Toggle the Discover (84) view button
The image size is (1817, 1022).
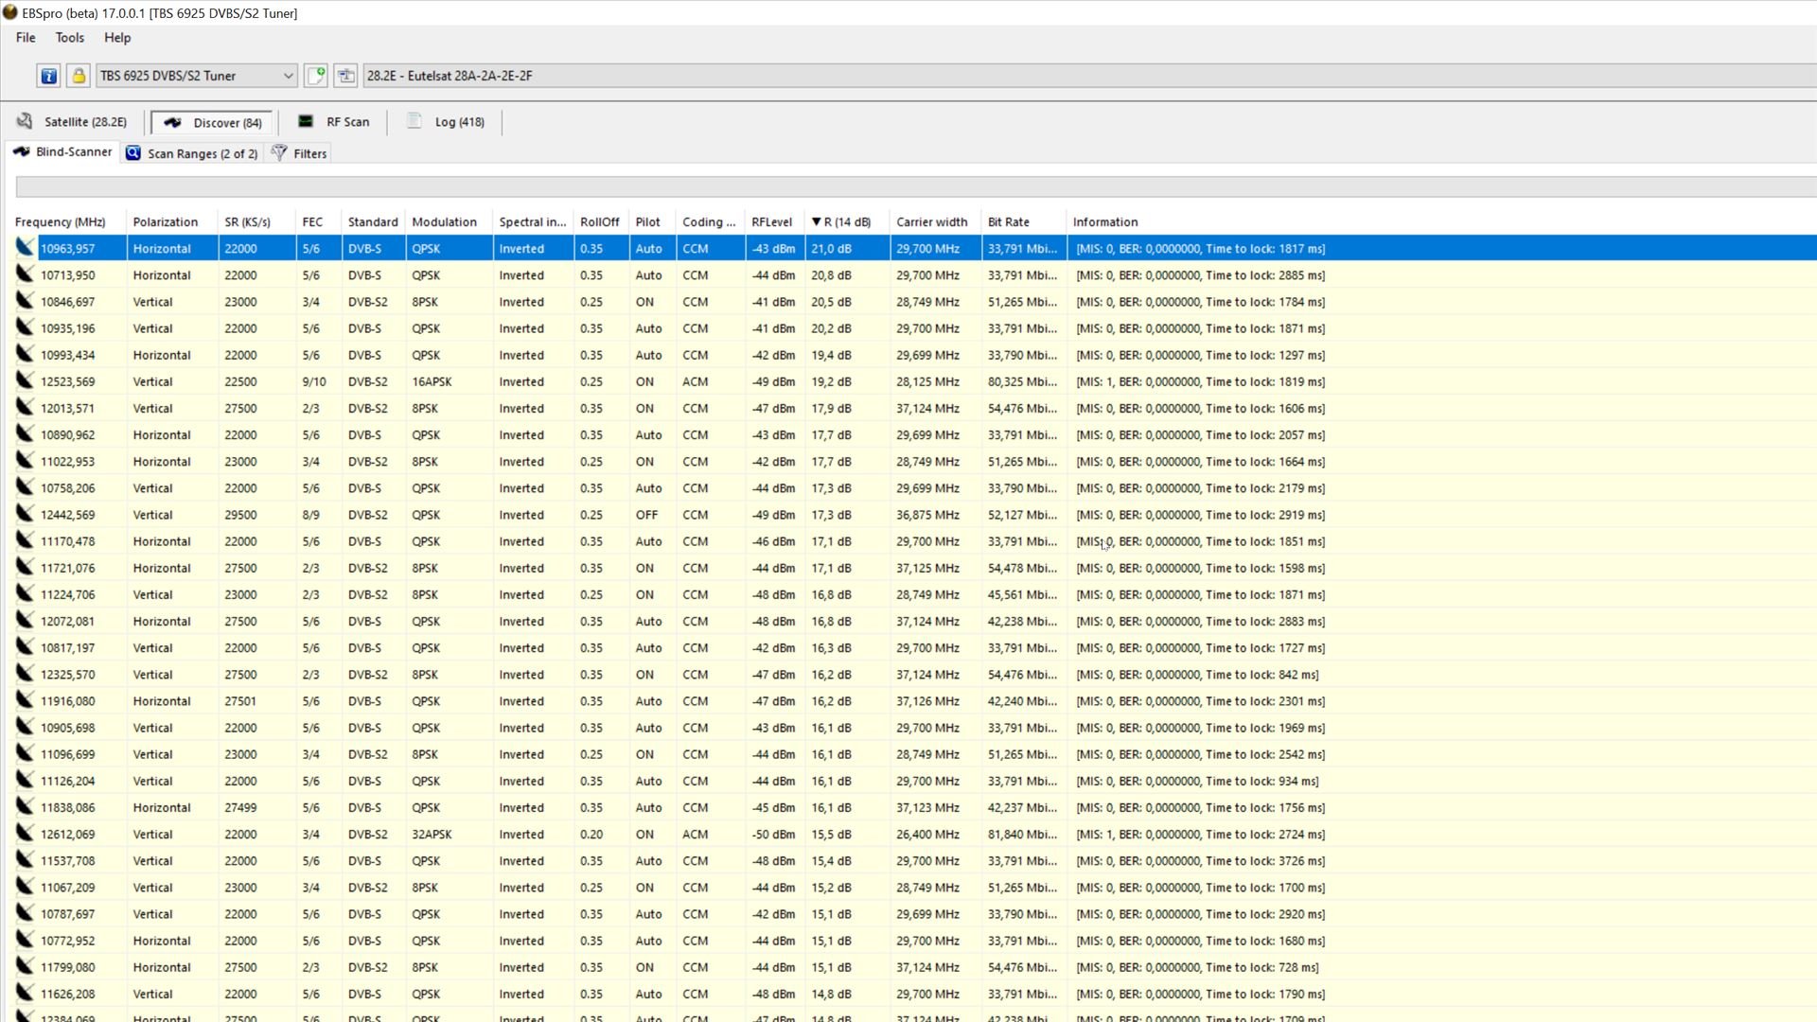[x=213, y=123]
